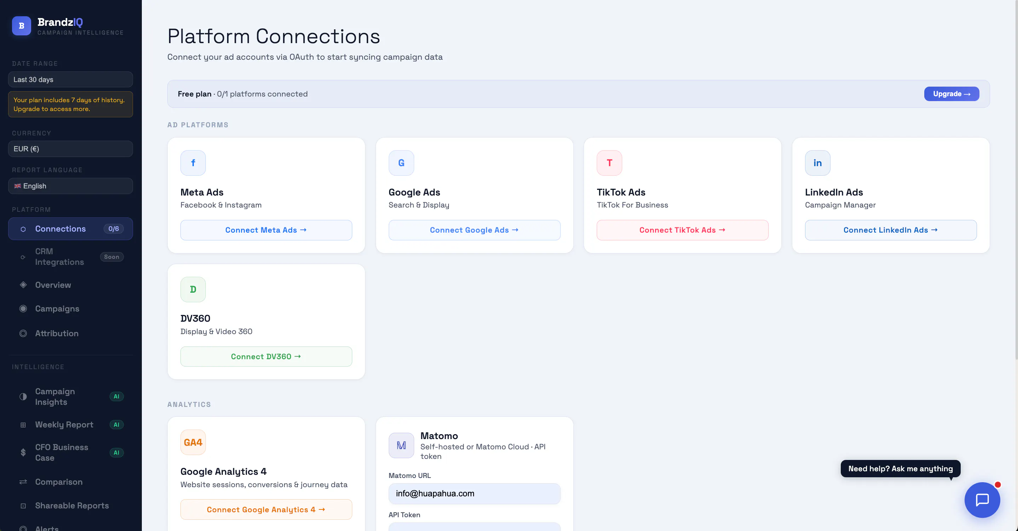Screen dimensions: 1018x531
Task: Click the 'Soon' badge on CRM Integrations
Action: (x=111, y=257)
